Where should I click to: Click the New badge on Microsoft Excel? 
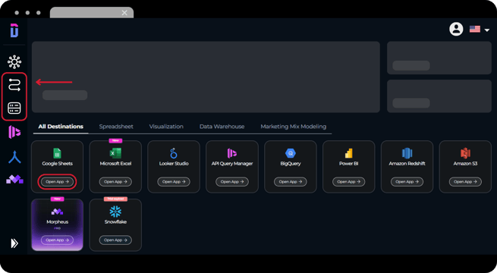tap(115, 140)
